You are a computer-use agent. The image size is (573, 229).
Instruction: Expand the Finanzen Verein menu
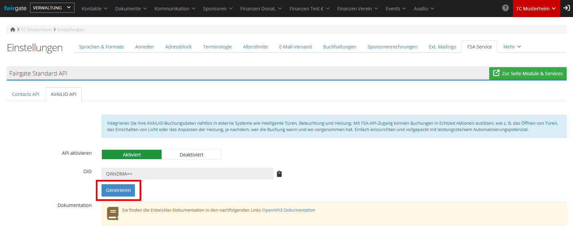tap(358, 9)
